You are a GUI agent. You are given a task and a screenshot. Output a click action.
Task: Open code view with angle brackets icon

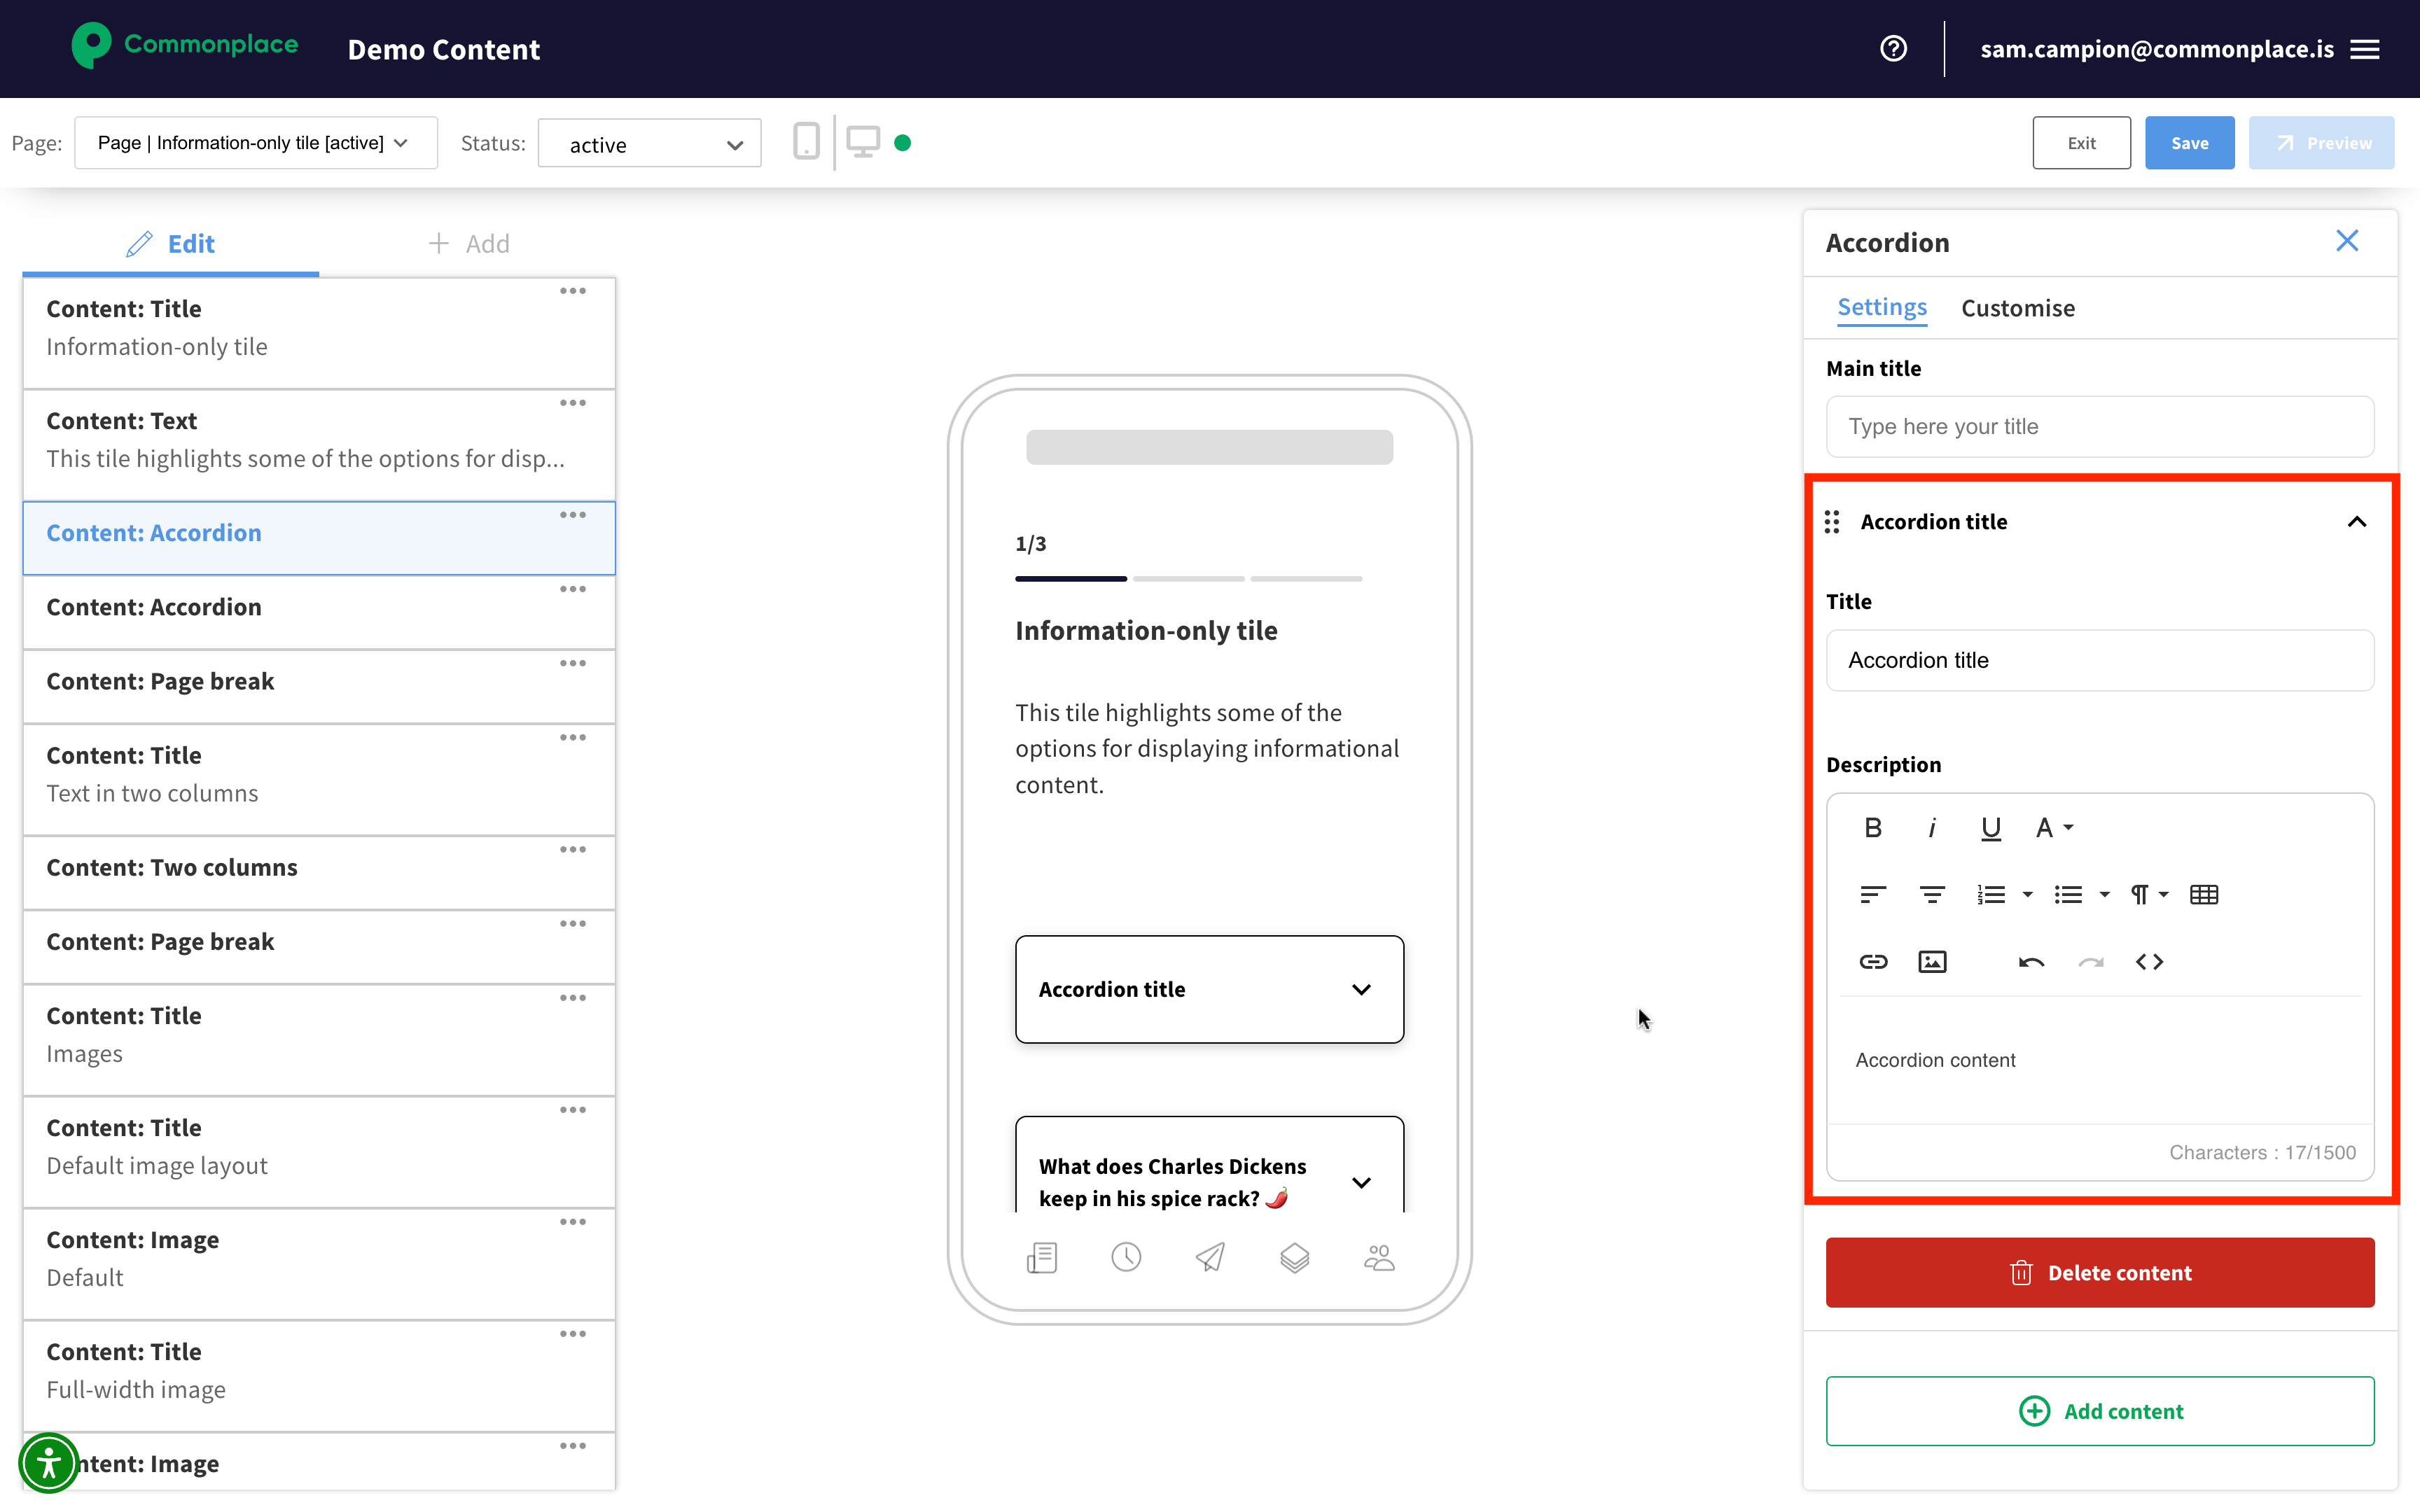point(2149,962)
